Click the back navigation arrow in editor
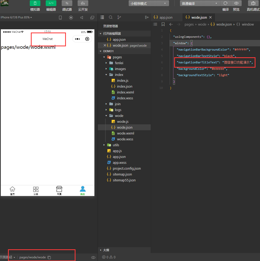Image resolution: width=260 pixels, height=261 pixels. click(x=171, y=25)
